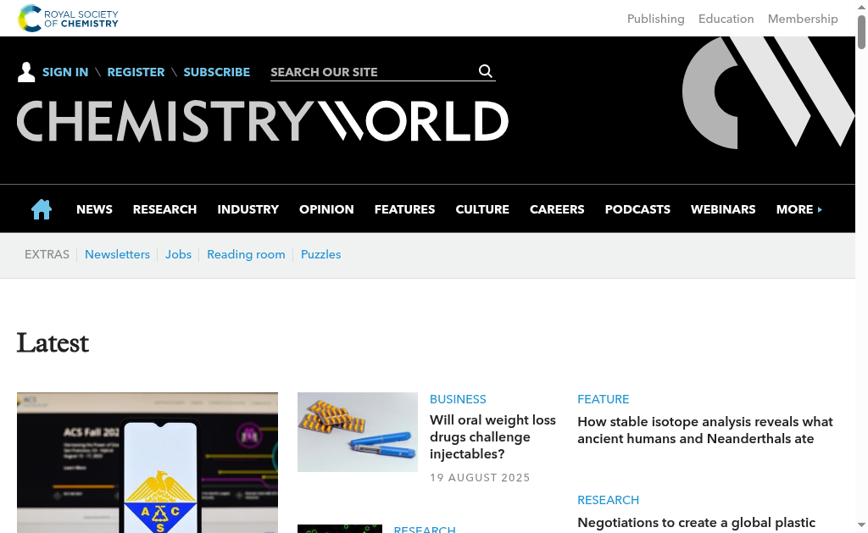This screenshot has width=868, height=533.
Task: Click the user profile silhouette icon
Action: 26,72
